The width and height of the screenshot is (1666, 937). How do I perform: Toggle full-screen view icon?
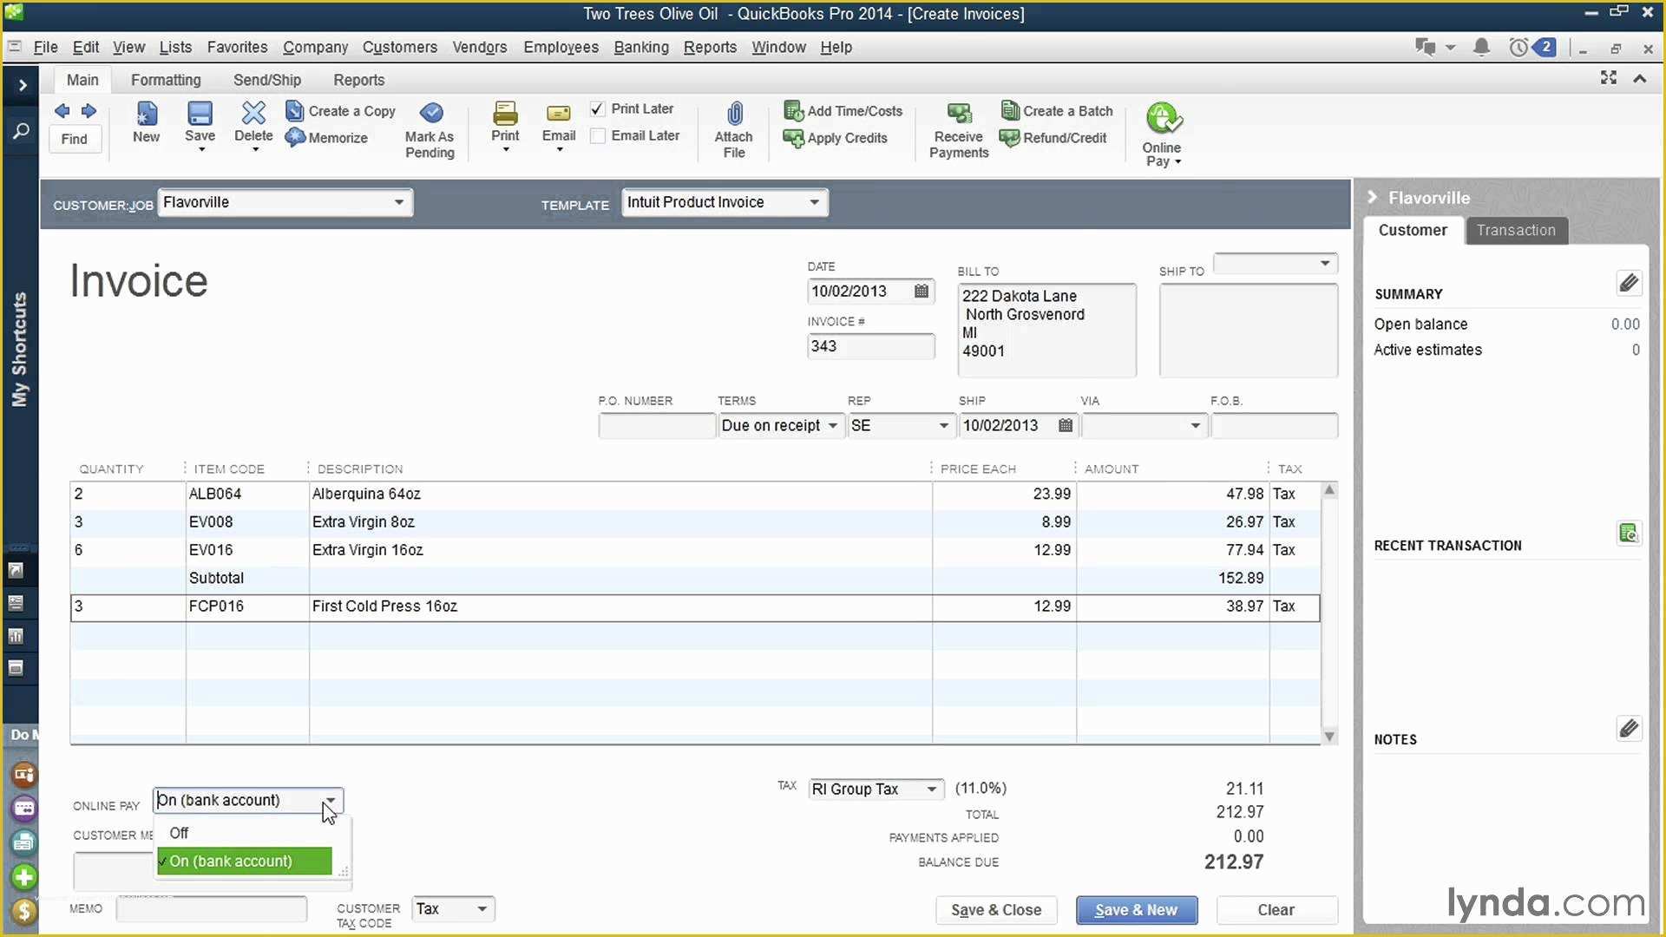pos(1609,78)
